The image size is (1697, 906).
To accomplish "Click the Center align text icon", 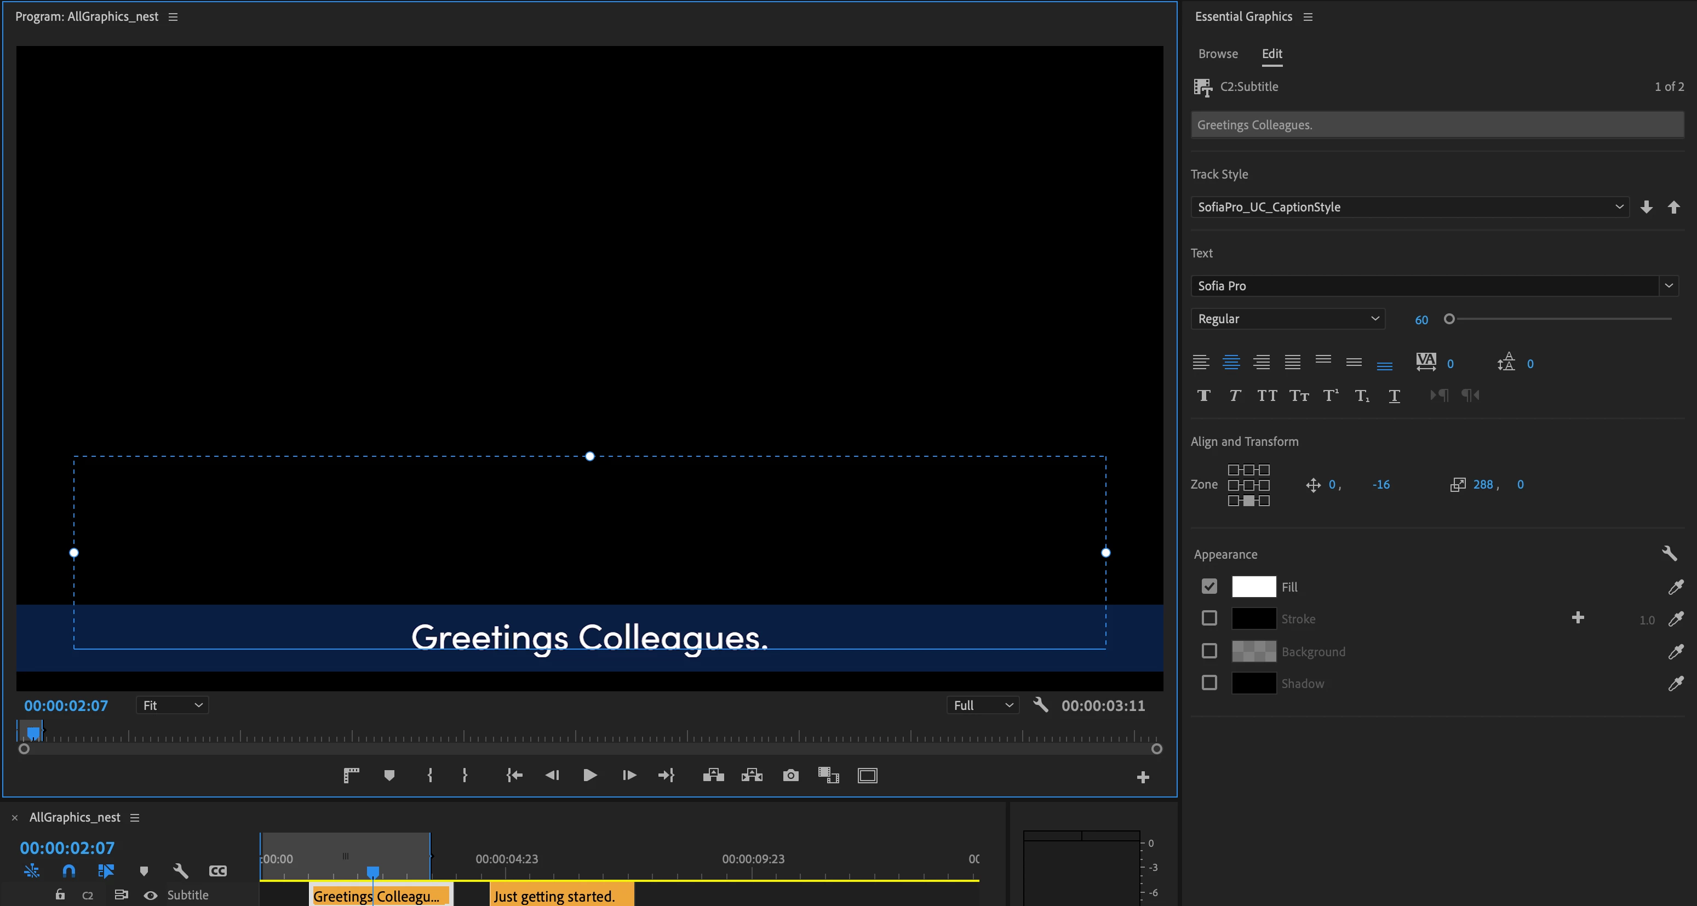I will pyautogui.click(x=1231, y=362).
